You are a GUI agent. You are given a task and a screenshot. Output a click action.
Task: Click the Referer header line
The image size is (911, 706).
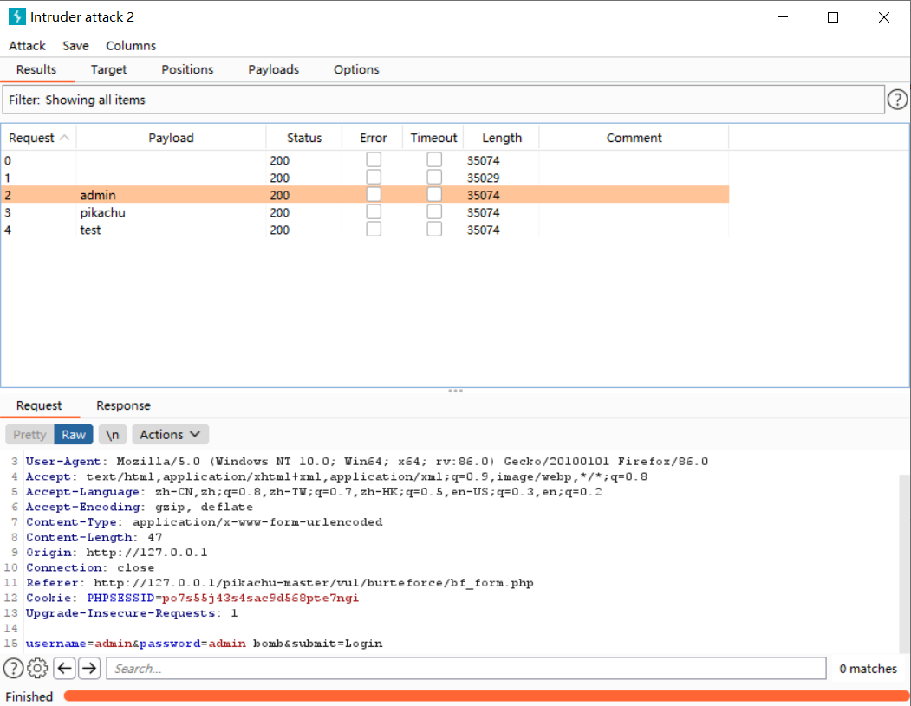coord(279,583)
